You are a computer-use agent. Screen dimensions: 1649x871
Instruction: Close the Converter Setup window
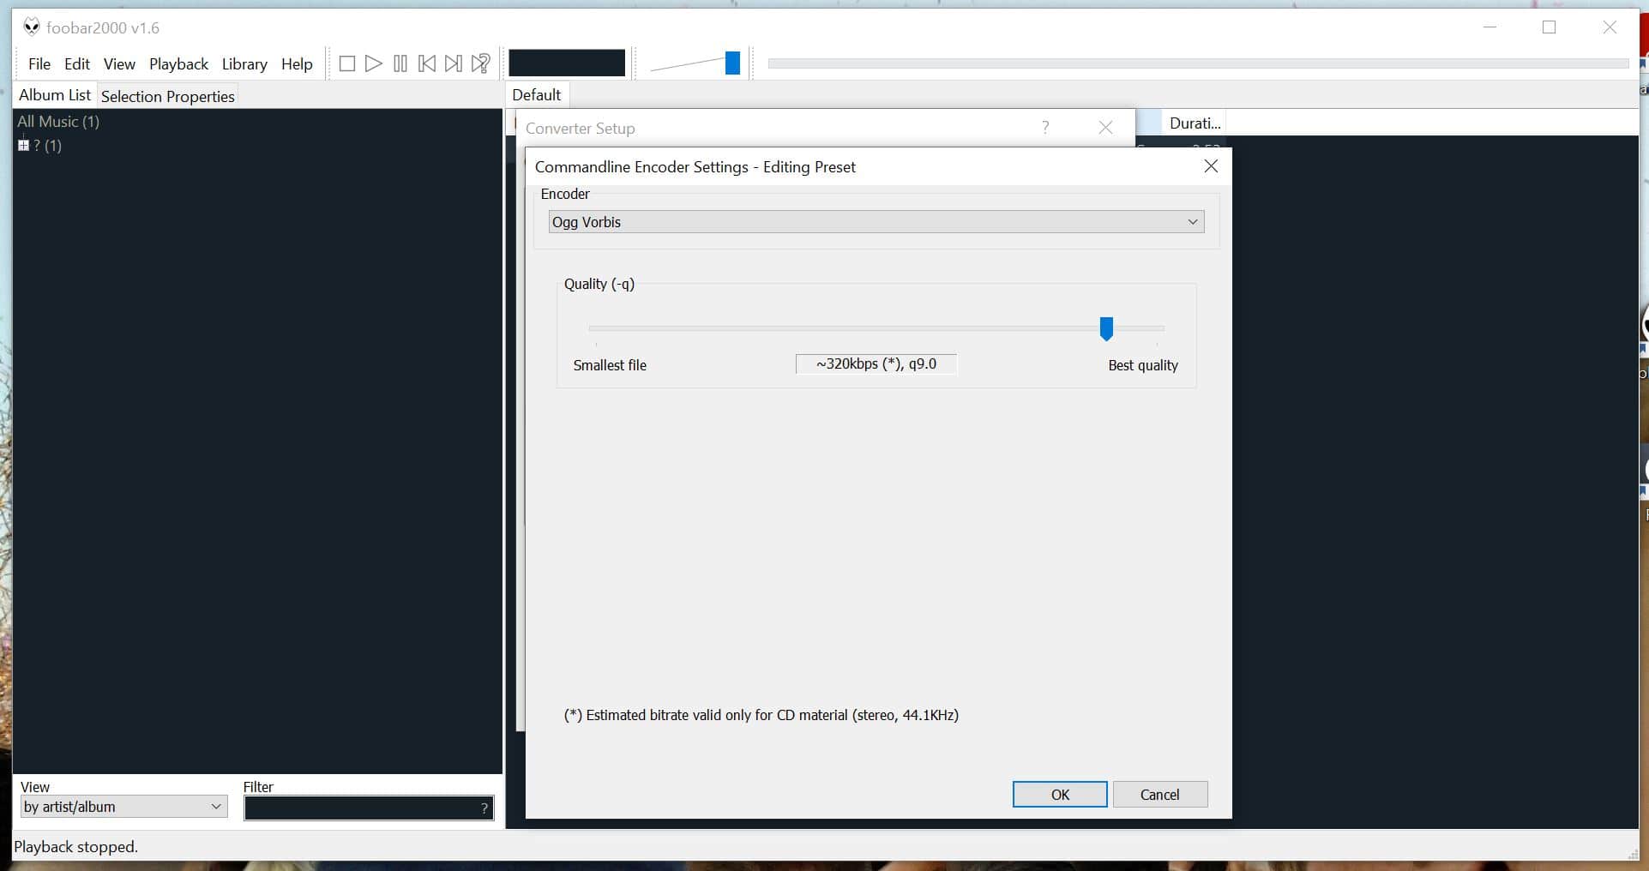[1105, 128]
